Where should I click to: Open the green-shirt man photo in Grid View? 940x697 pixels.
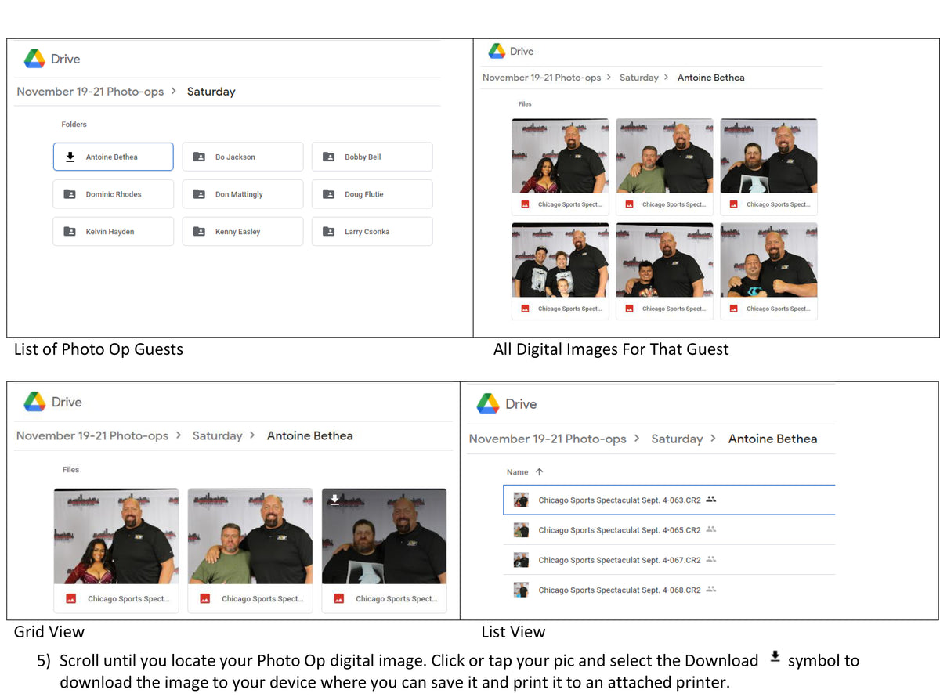coord(250,536)
